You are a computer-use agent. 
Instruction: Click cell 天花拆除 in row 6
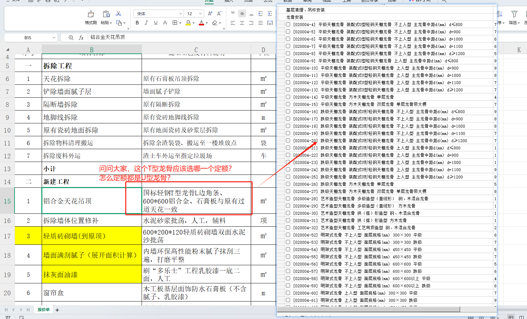pos(92,79)
